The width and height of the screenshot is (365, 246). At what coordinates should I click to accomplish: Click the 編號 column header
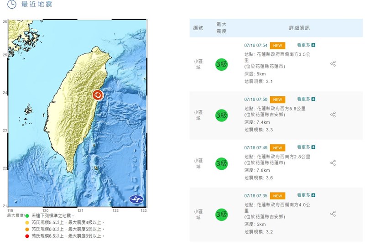tap(198, 28)
